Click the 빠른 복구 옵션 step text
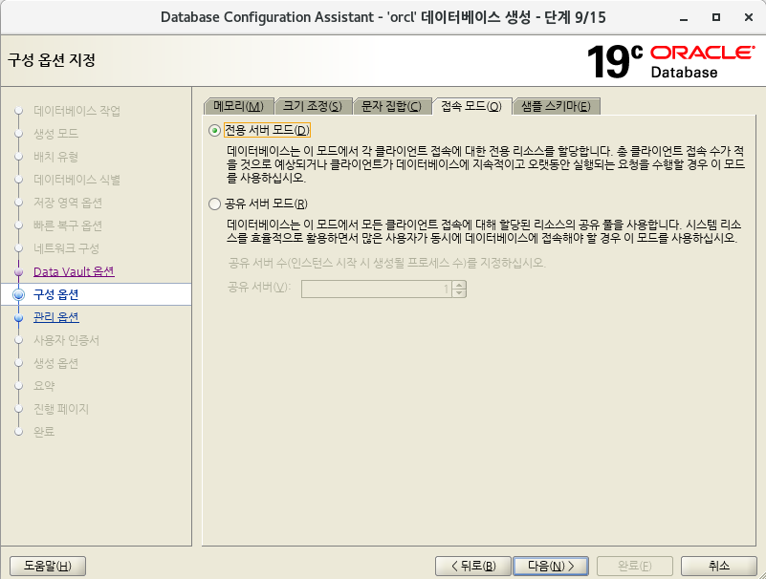 68,225
